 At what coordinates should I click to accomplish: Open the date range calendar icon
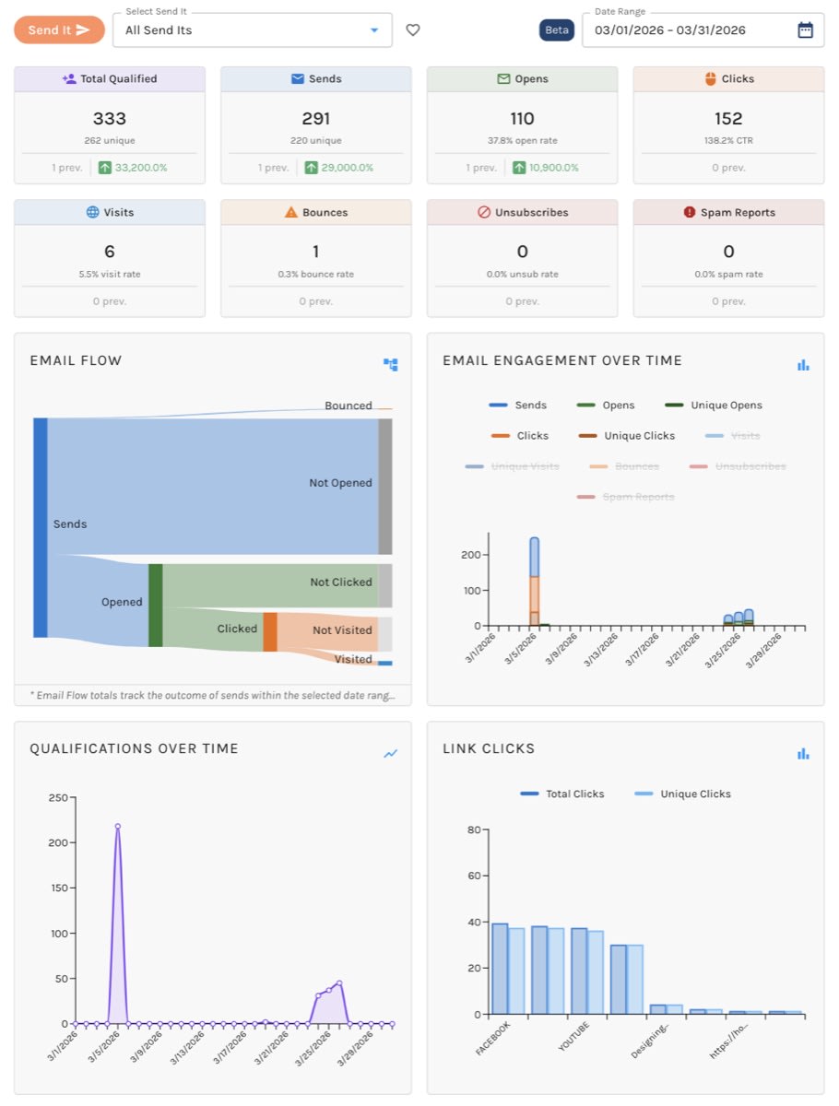[805, 29]
